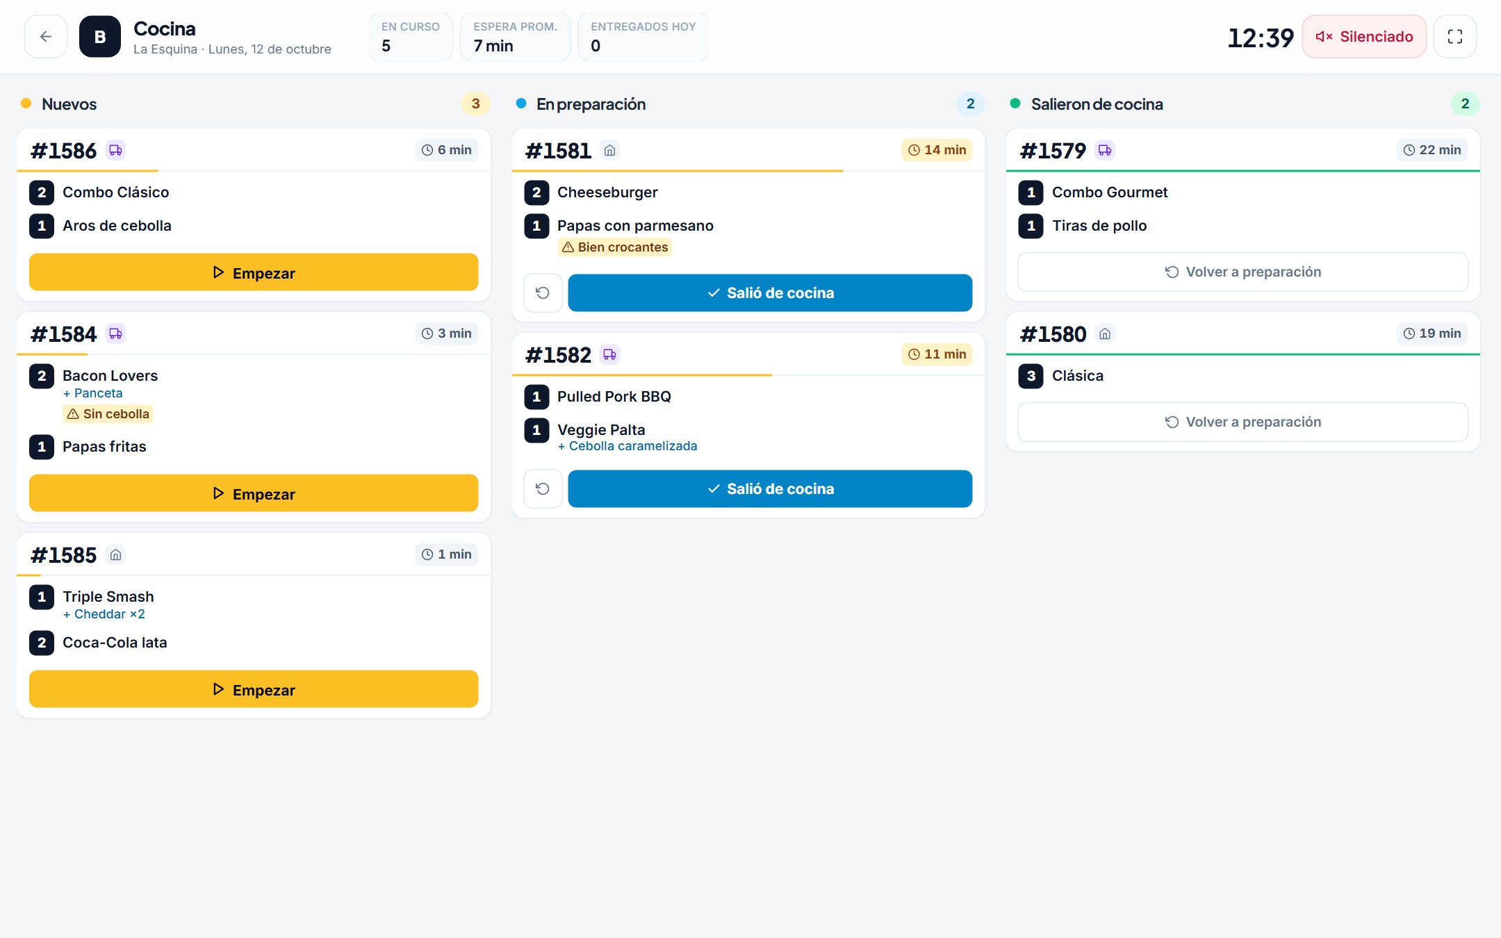Image resolution: width=1501 pixels, height=938 pixels.
Task: Click the B logo badge
Action: tap(100, 37)
